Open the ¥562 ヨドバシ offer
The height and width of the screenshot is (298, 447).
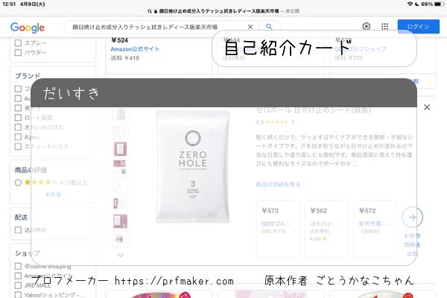click(326, 229)
